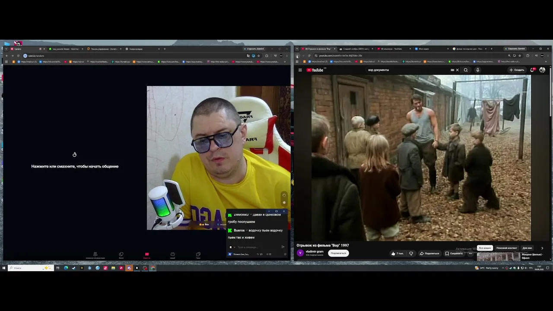The width and height of the screenshot is (553, 311).
Task: Click the Подписаться subscribe button
Action: tap(338, 253)
